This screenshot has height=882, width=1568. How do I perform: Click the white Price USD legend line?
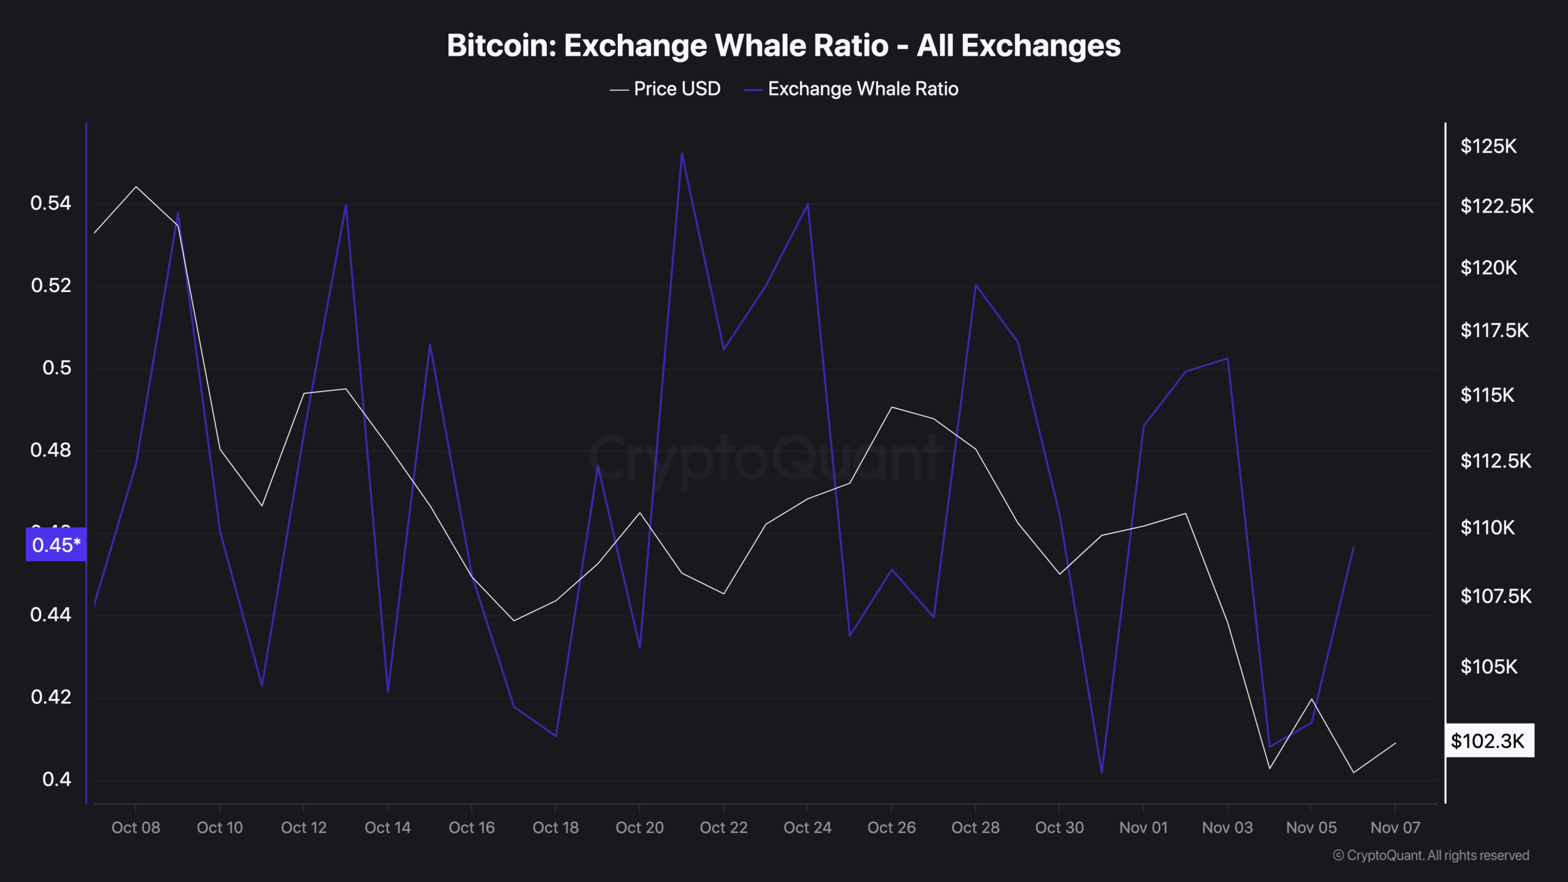[x=619, y=90]
